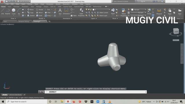Switch to the Manage ribbon tab
This screenshot has width=185, height=104.
tap(39, 7)
